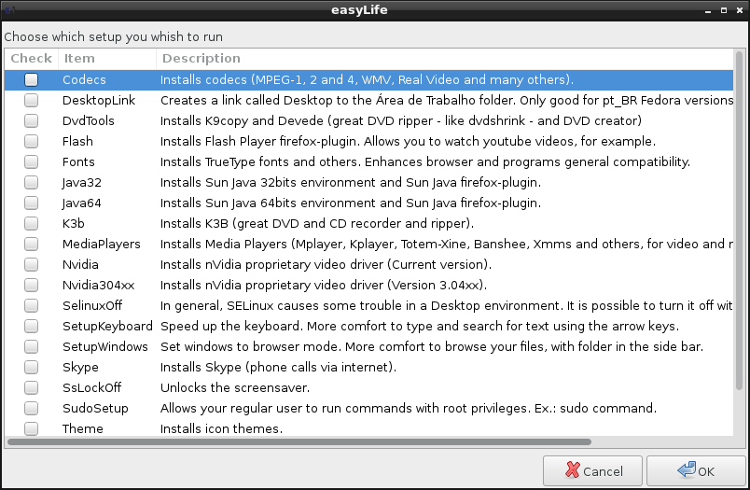Select the Java64 item name
Viewport: 750px width, 490px height.
pyautogui.click(x=81, y=203)
